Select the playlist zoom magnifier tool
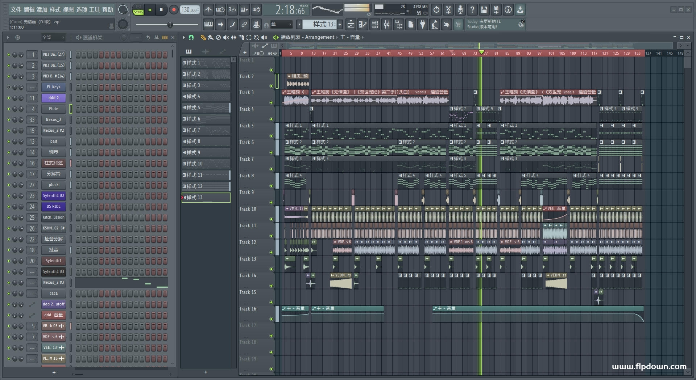This screenshot has height=380, width=696. [x=256, y=37]
